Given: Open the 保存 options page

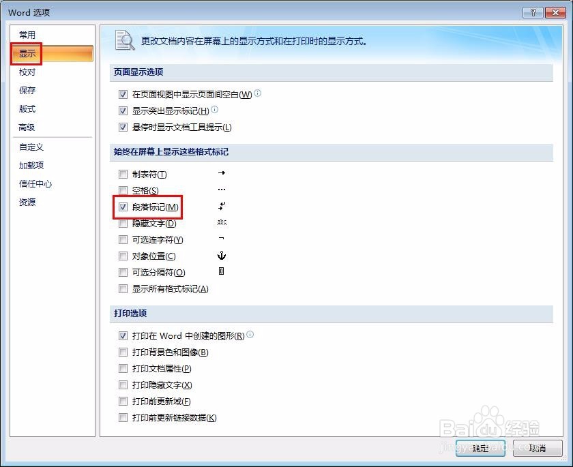Looking at the screenshot, I should click(x=27, y=90).
